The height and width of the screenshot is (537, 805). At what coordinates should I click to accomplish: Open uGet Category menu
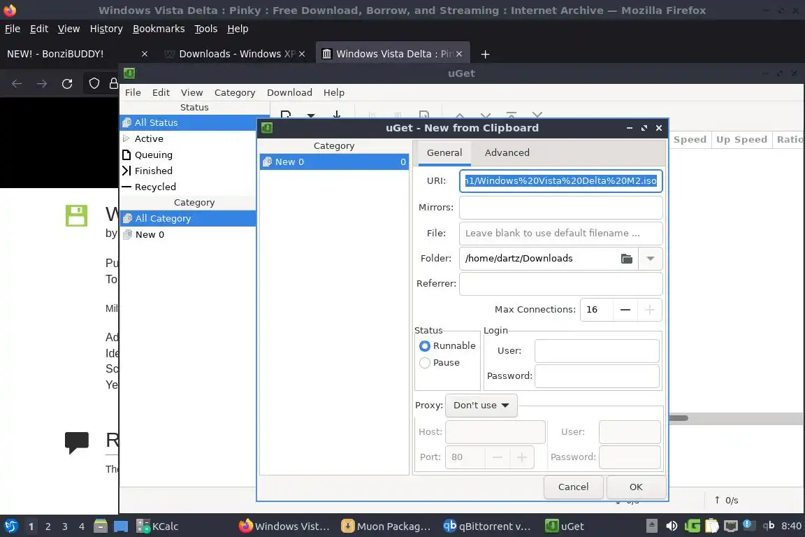tap(235, 92)
